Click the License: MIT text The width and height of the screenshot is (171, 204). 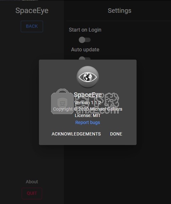(88, 115)
